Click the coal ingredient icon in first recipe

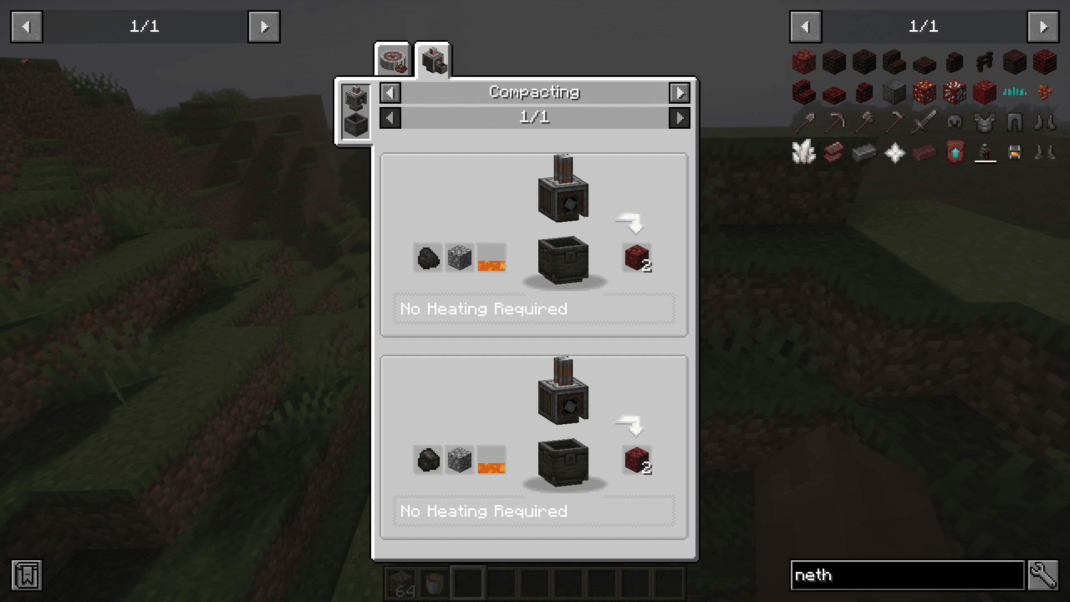click(427, 259)
